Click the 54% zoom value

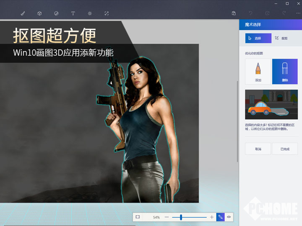(x=156, y=217)
